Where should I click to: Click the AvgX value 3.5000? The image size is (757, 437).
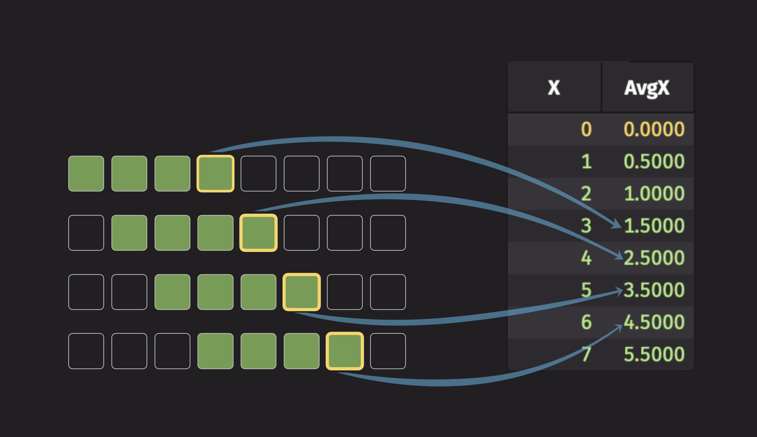pos(654,290)
